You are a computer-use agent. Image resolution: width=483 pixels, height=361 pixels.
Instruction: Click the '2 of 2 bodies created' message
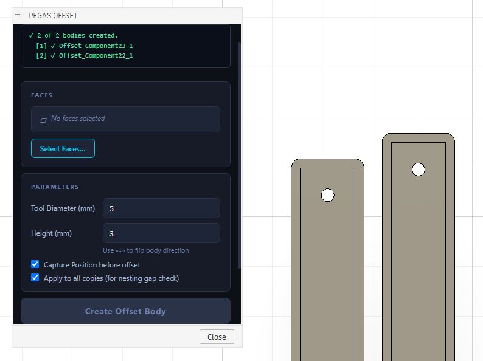click(x=73, y=35)
